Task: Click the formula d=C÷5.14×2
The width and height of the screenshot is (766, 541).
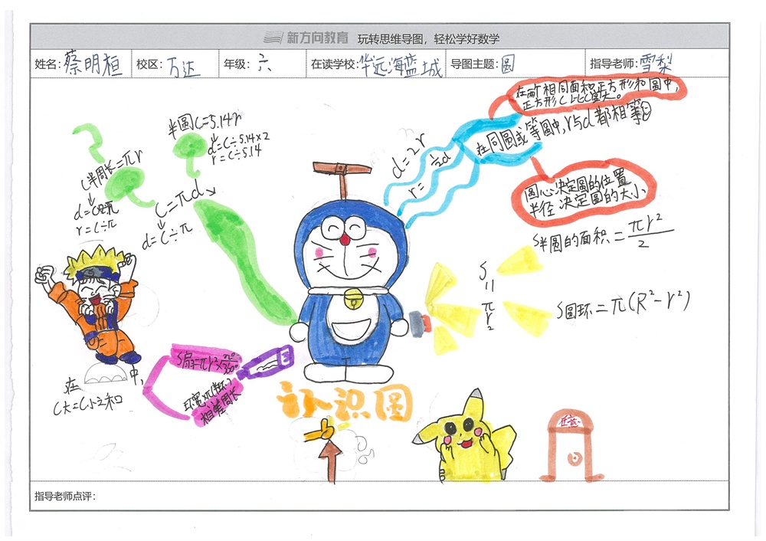Action: (238, 141)
